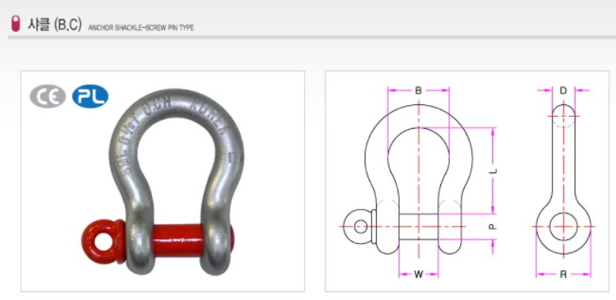Click the D dimension label

[563, 91]
